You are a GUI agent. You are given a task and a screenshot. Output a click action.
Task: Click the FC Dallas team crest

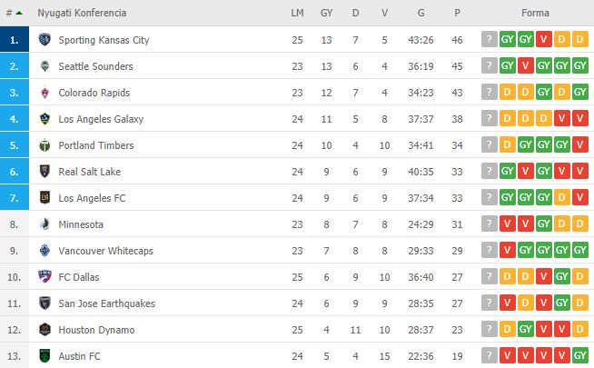(45, 276)
